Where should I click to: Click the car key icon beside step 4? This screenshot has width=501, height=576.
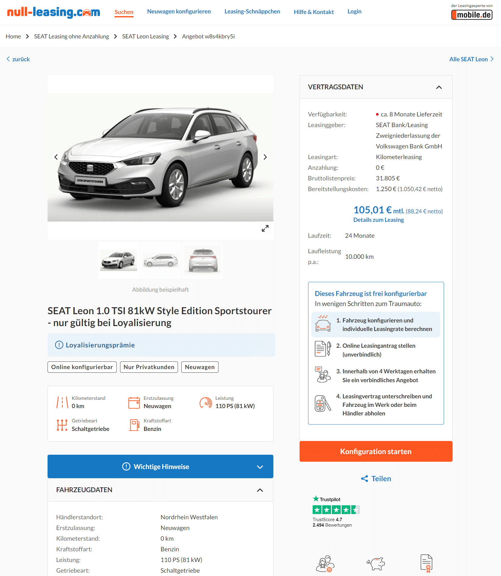click(323, 404)
